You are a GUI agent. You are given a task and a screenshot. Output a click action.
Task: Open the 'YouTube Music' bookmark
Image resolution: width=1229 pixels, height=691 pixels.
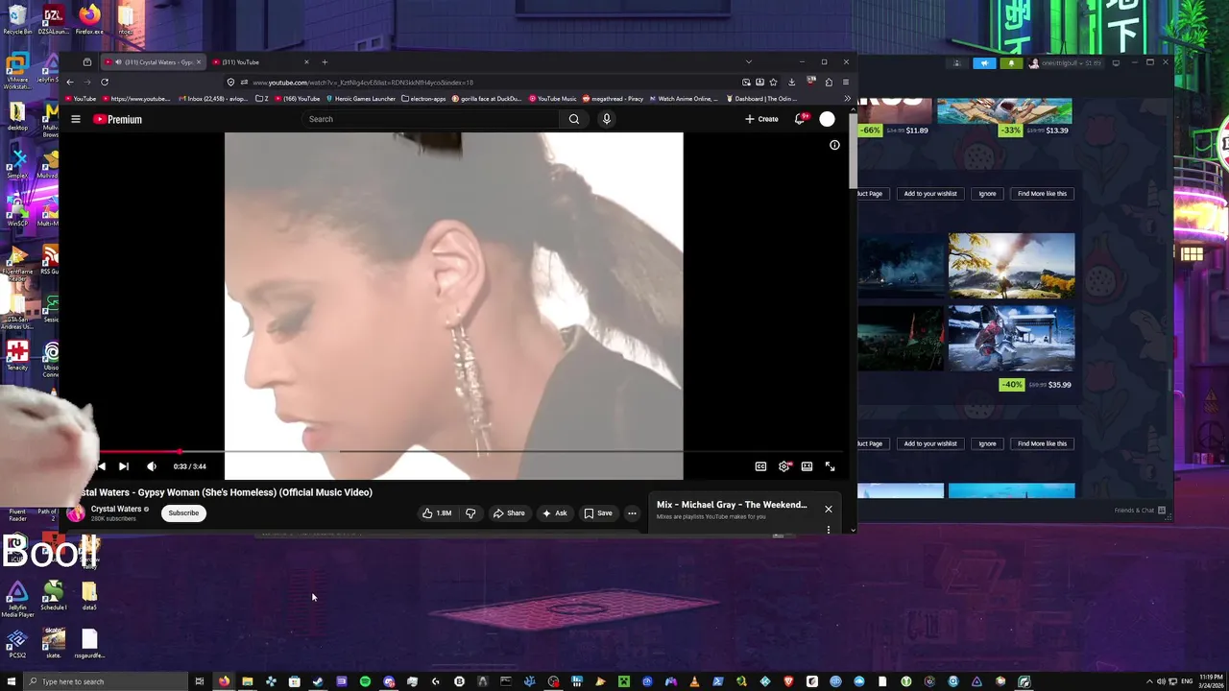click(x=552, y=99)
